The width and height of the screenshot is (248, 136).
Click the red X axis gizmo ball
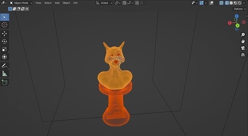[x=230, y=23]
